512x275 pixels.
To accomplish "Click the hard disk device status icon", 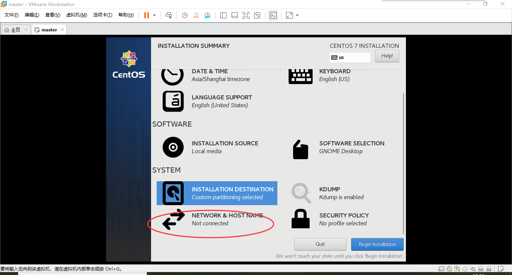I will pyautogui.click(x=442, y=268).
